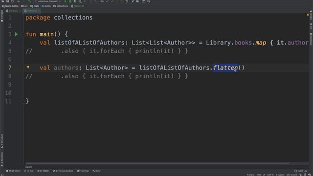Viewport: 313px width, 176px height.
Task: Switch to the Library.kt editor tab
Action: 13,11
